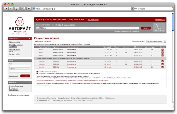The height and width of the screenshot is (114, 177).
Task: Sort by 'Обновлено' column header
Action: pos(138,47)
